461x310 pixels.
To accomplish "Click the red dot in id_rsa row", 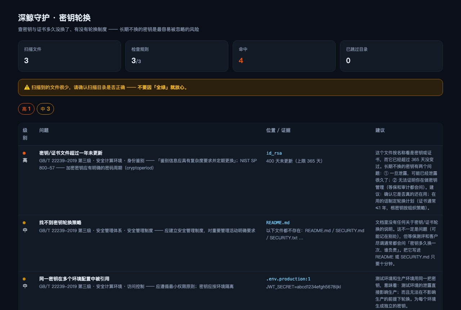I will (24, 153).
